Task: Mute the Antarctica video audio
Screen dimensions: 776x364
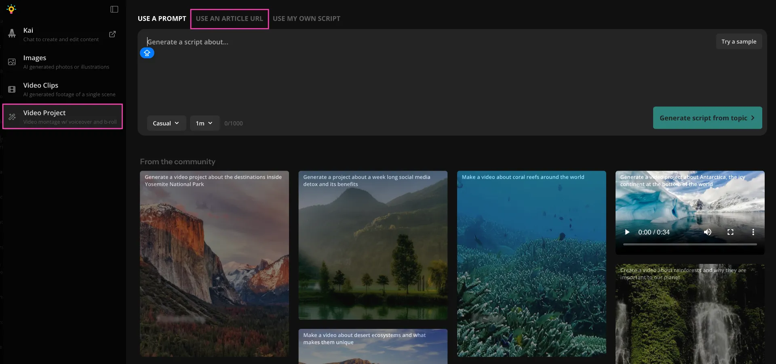Action: tap(708, 232)
